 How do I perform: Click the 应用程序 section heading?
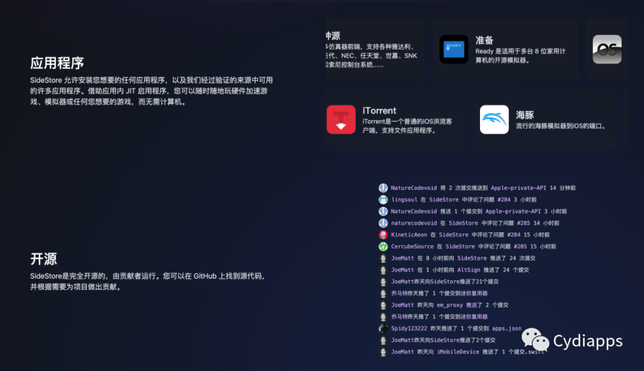point(57,63)
